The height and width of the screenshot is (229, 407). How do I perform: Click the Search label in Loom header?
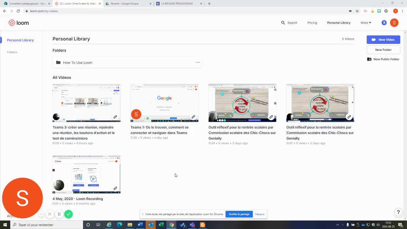point(292,23)
